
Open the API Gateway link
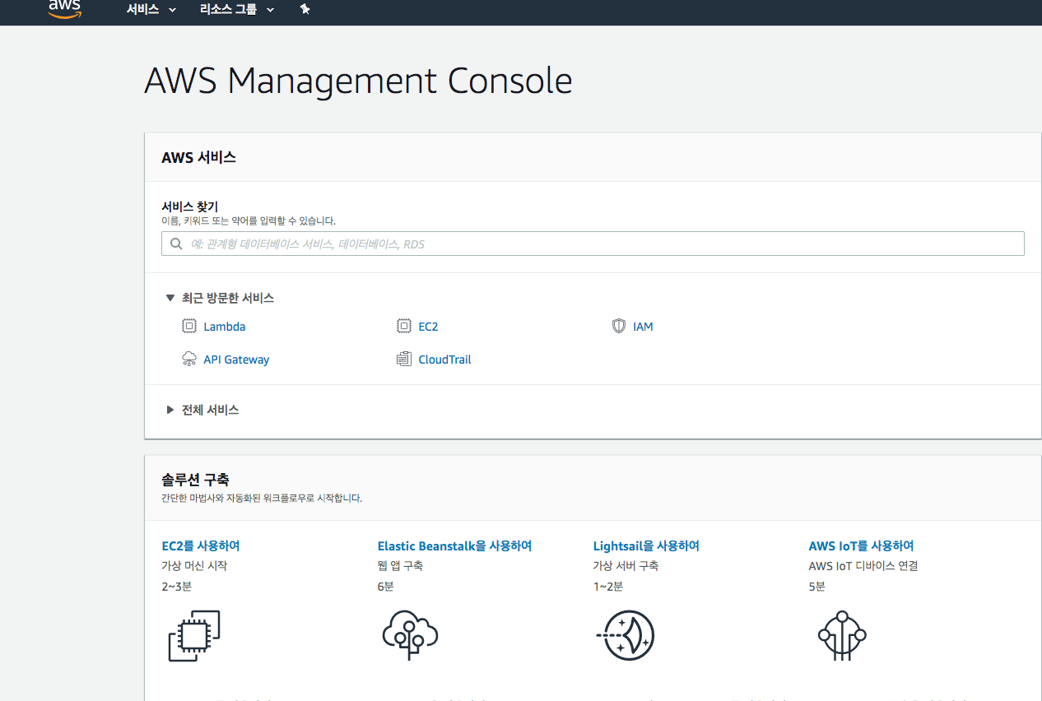click(236, 360)
